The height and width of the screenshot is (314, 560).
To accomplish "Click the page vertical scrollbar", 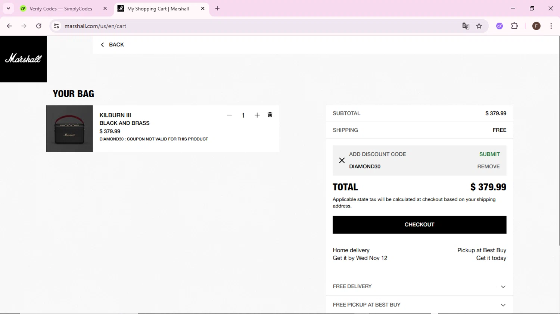I will (x=559, y=141).
